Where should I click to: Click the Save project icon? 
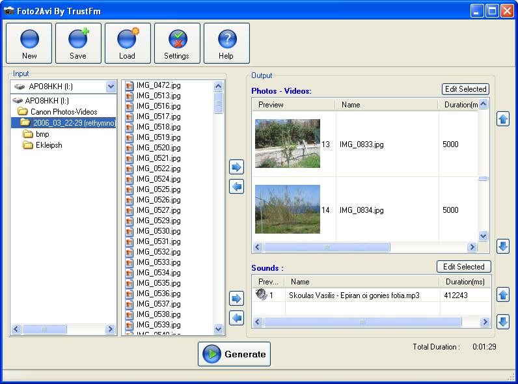(x=78, y=43)
